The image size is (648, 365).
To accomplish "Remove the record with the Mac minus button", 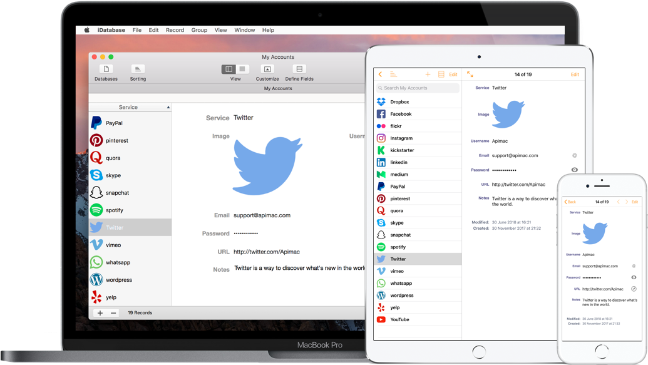I will tap(113, 313).
